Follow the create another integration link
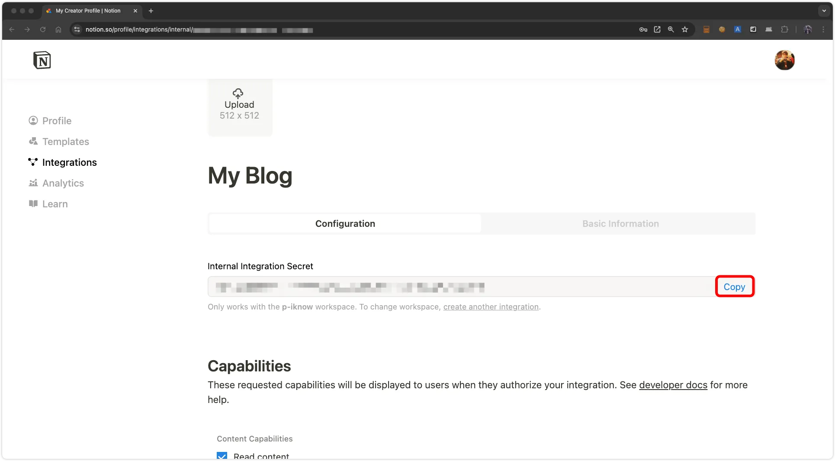 click(x=491, y=307)
